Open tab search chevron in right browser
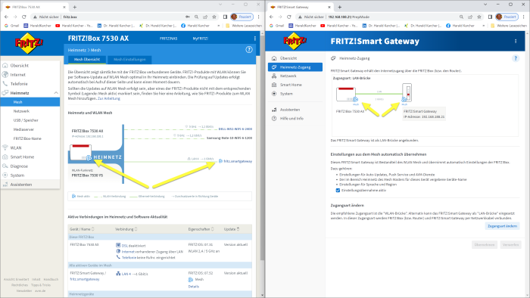Viewport: 530px width, 298px height. point(485,5)
